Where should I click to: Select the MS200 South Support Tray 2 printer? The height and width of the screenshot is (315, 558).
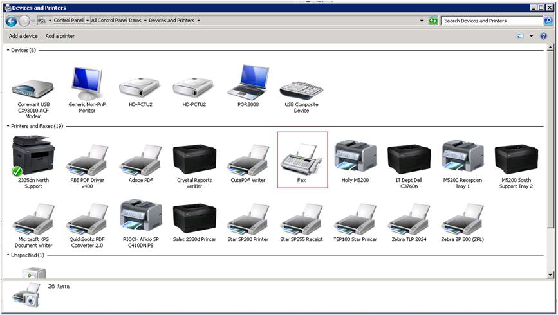coord(516,166)
